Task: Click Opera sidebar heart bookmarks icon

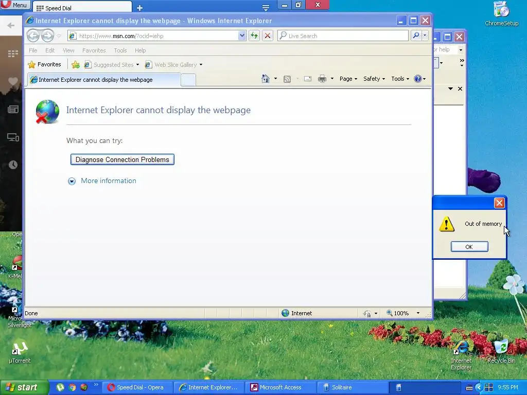Action: click(13, 81)
